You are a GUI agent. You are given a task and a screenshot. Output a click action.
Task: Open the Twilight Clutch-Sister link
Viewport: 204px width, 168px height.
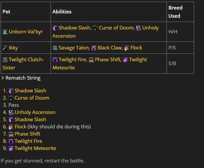pyautogui.click(x=23, y=64)
